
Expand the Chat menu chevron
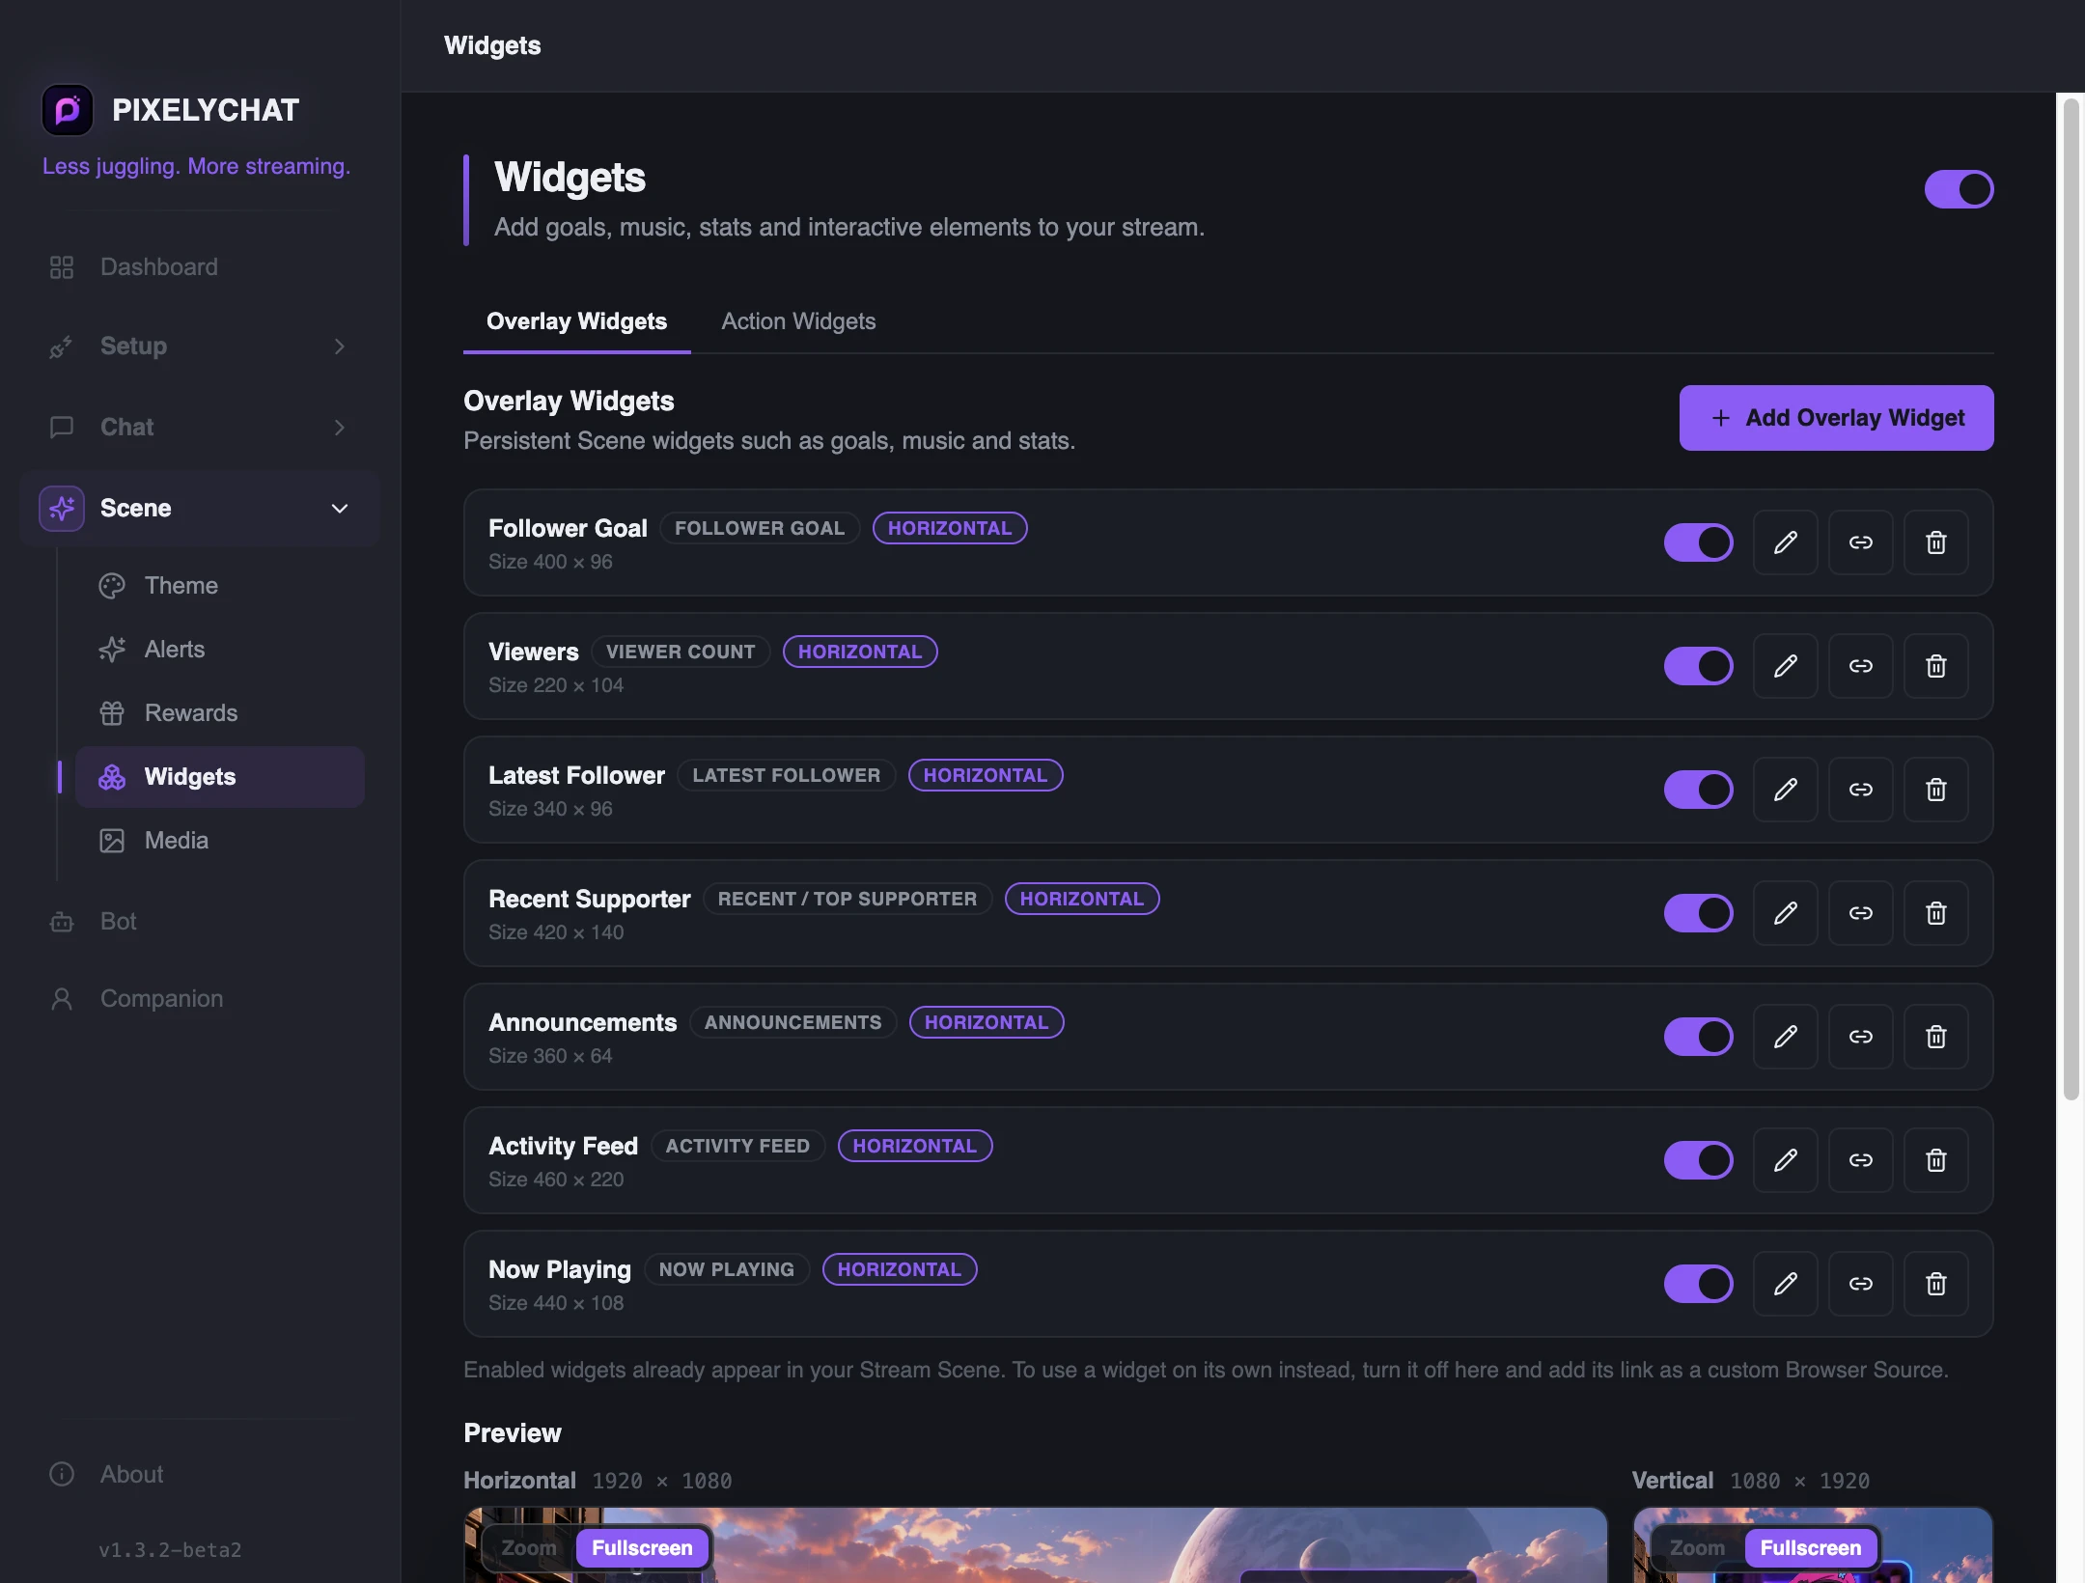(x=340, y=428)
